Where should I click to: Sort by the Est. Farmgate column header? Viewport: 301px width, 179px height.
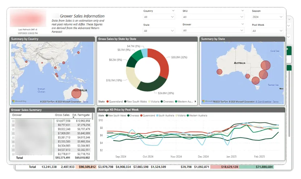pyautogui.click(x=81, y=115)
